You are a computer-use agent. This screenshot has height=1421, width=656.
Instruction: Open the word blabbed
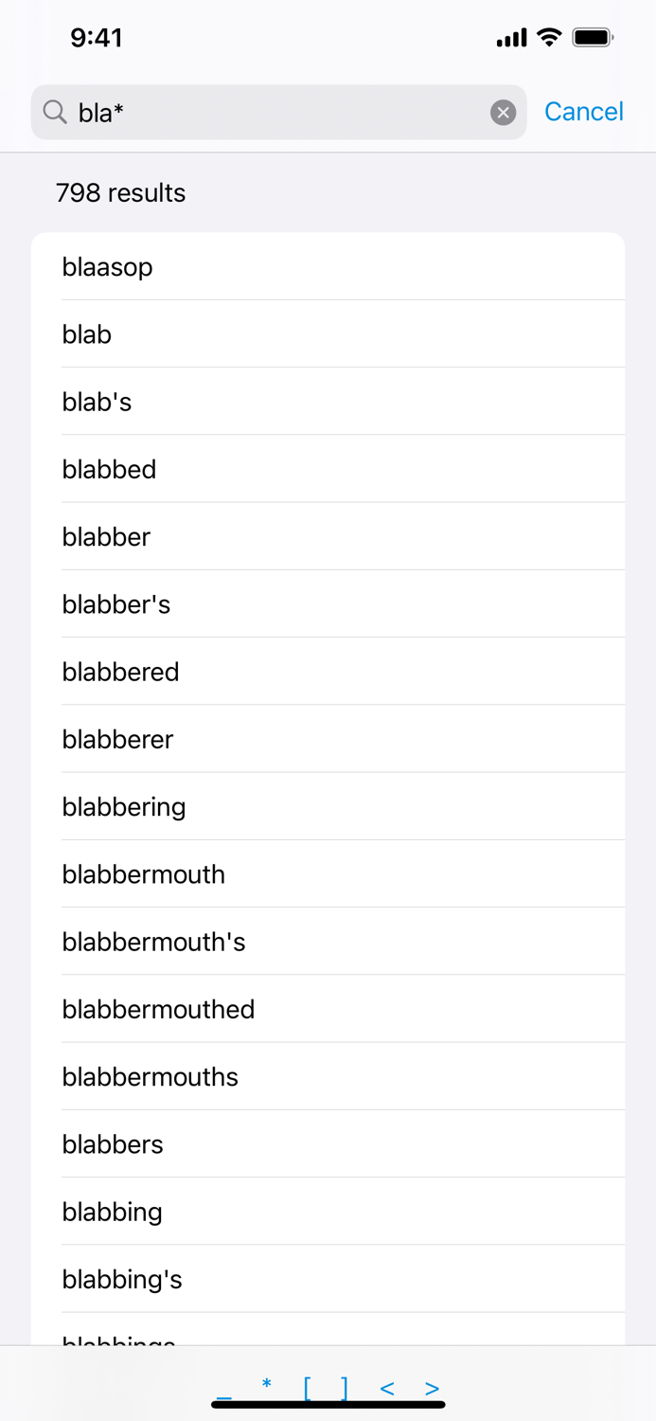[x=108, y=469]
